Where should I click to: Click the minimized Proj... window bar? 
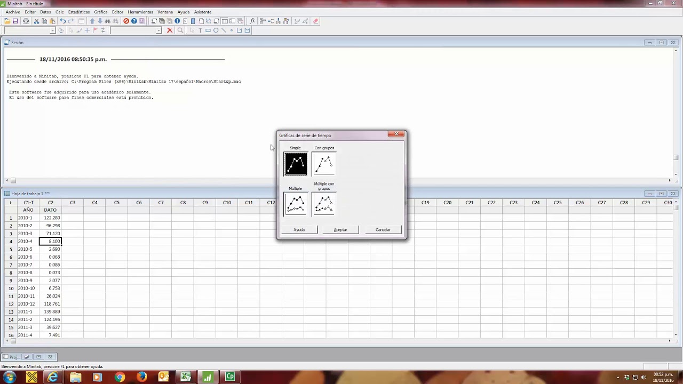28,357
